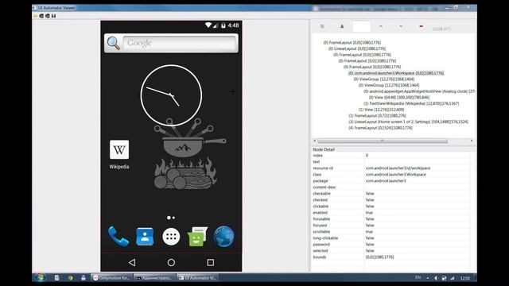Select AppWidgetHostView (Analog clock) node
Viewport: 509px width, 286px height.
point(419,91)
